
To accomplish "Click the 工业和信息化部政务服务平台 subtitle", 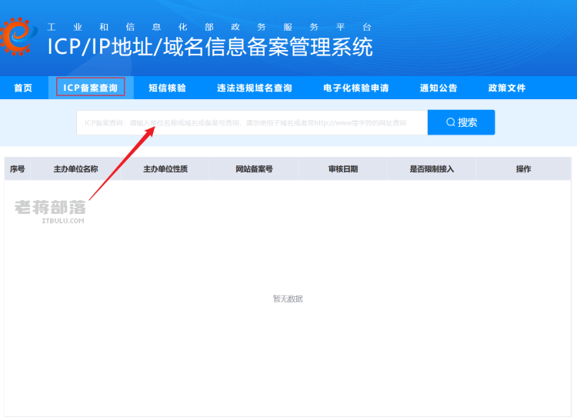I will (x=209, y=27).
